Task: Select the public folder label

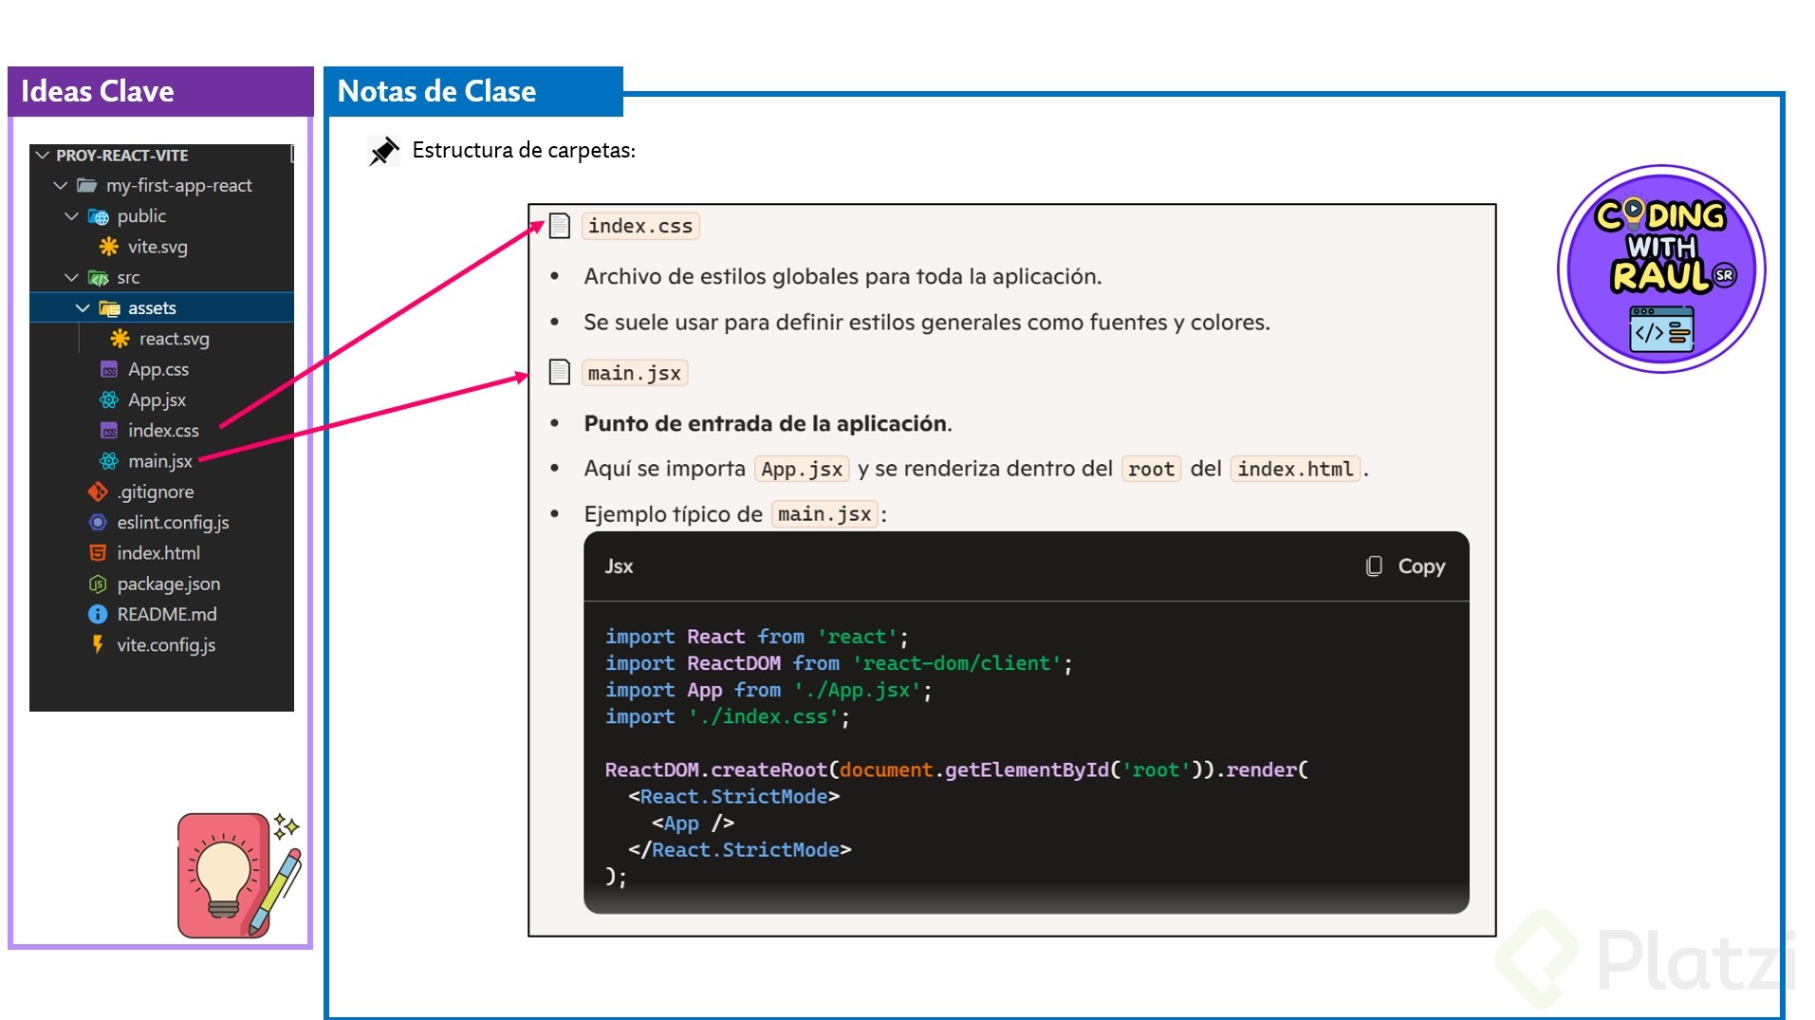Action: (x=141, y=216)
